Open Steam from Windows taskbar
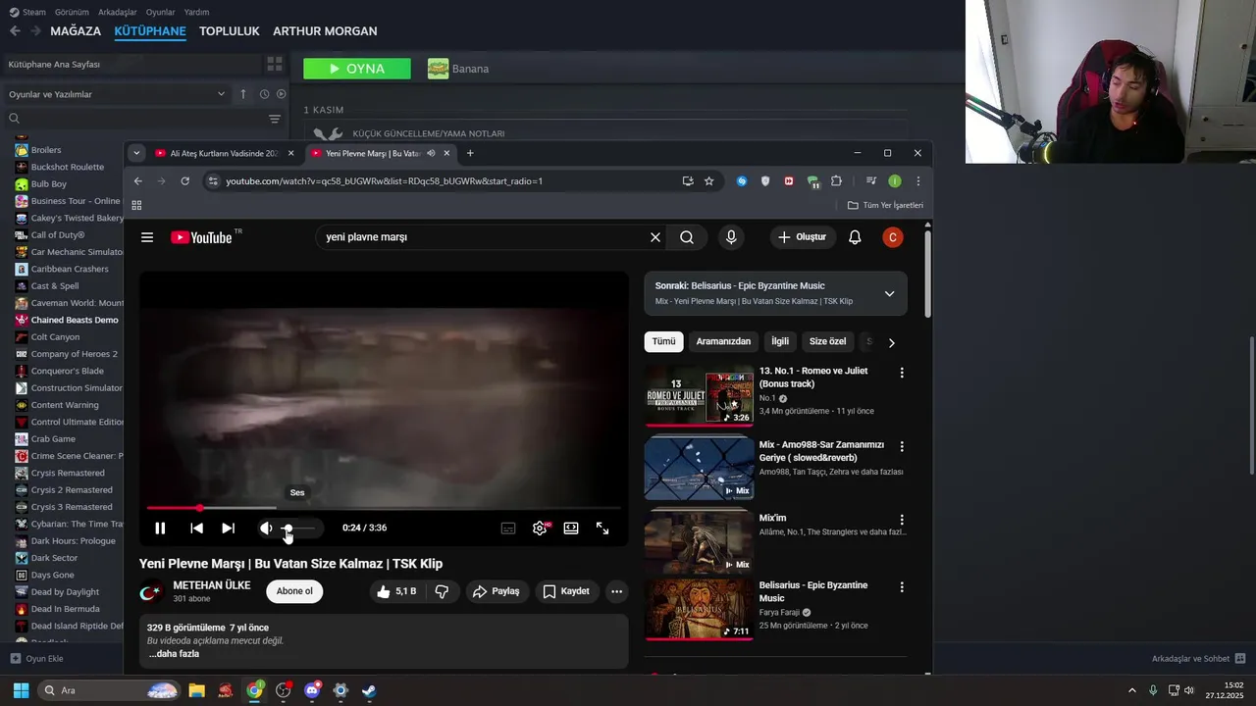This screenshot has width=1256, height=706. pos(369,690)
